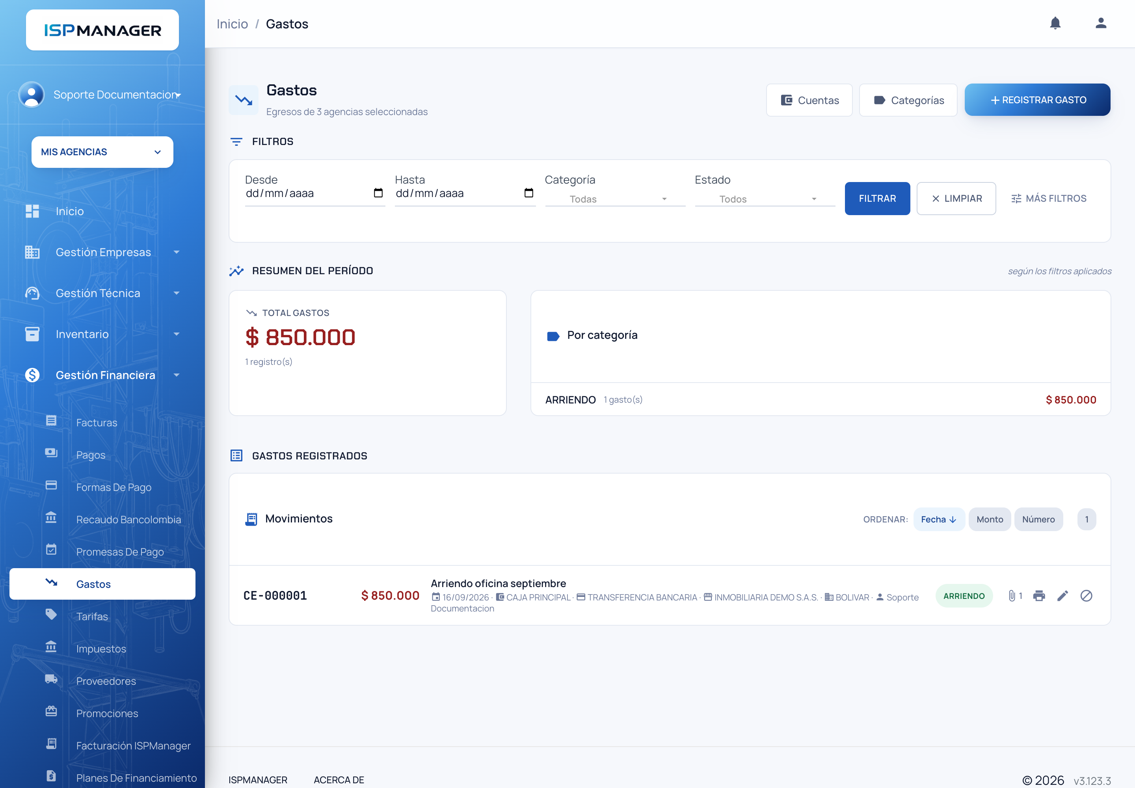Image resolution: width=1135 pixels, height=788 pixels.
Task: Click the ISPManager logo
Action: pos(102,30)
